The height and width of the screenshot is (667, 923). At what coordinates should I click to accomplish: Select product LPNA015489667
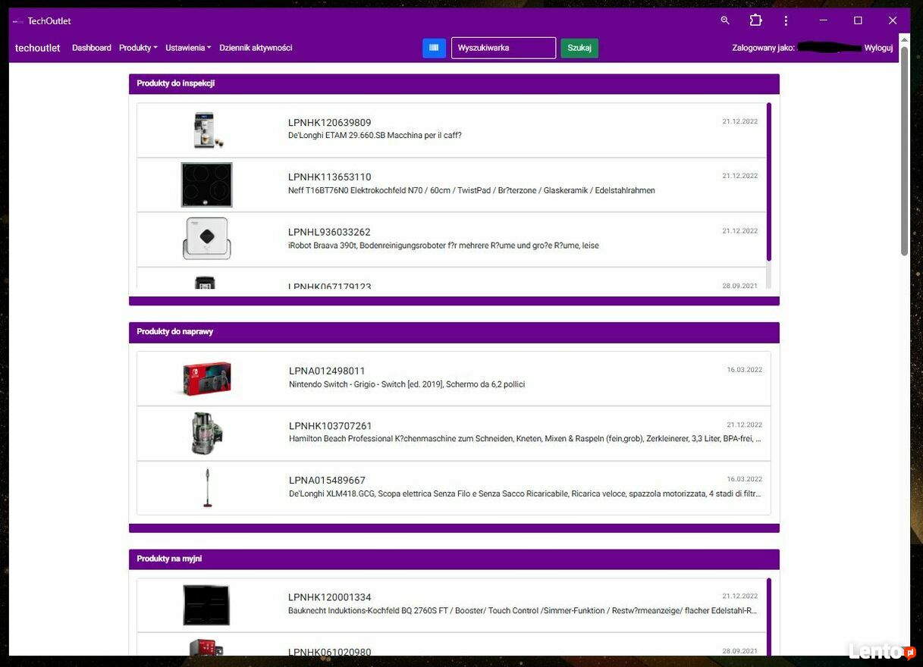327,481
